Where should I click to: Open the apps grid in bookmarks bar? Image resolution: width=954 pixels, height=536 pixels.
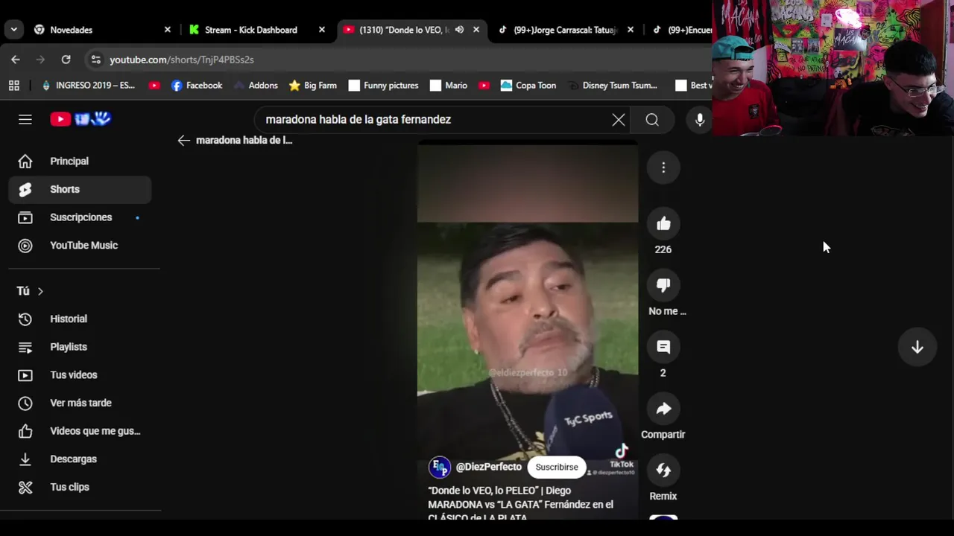click(13, 86)
